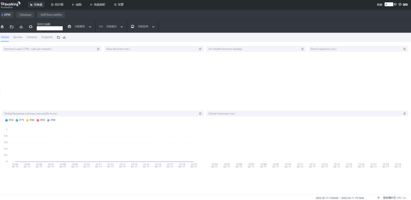
Task: Go to the 追踪 trace page
Action: coord(77,5)
